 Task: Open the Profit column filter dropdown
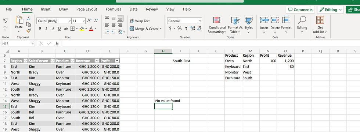click(x=117, y=61)
